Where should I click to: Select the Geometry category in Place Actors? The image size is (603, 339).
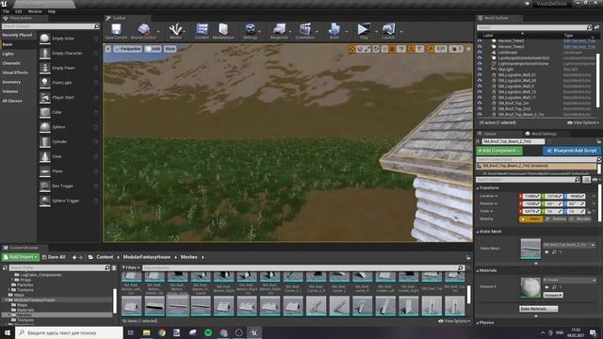(11, 82)
